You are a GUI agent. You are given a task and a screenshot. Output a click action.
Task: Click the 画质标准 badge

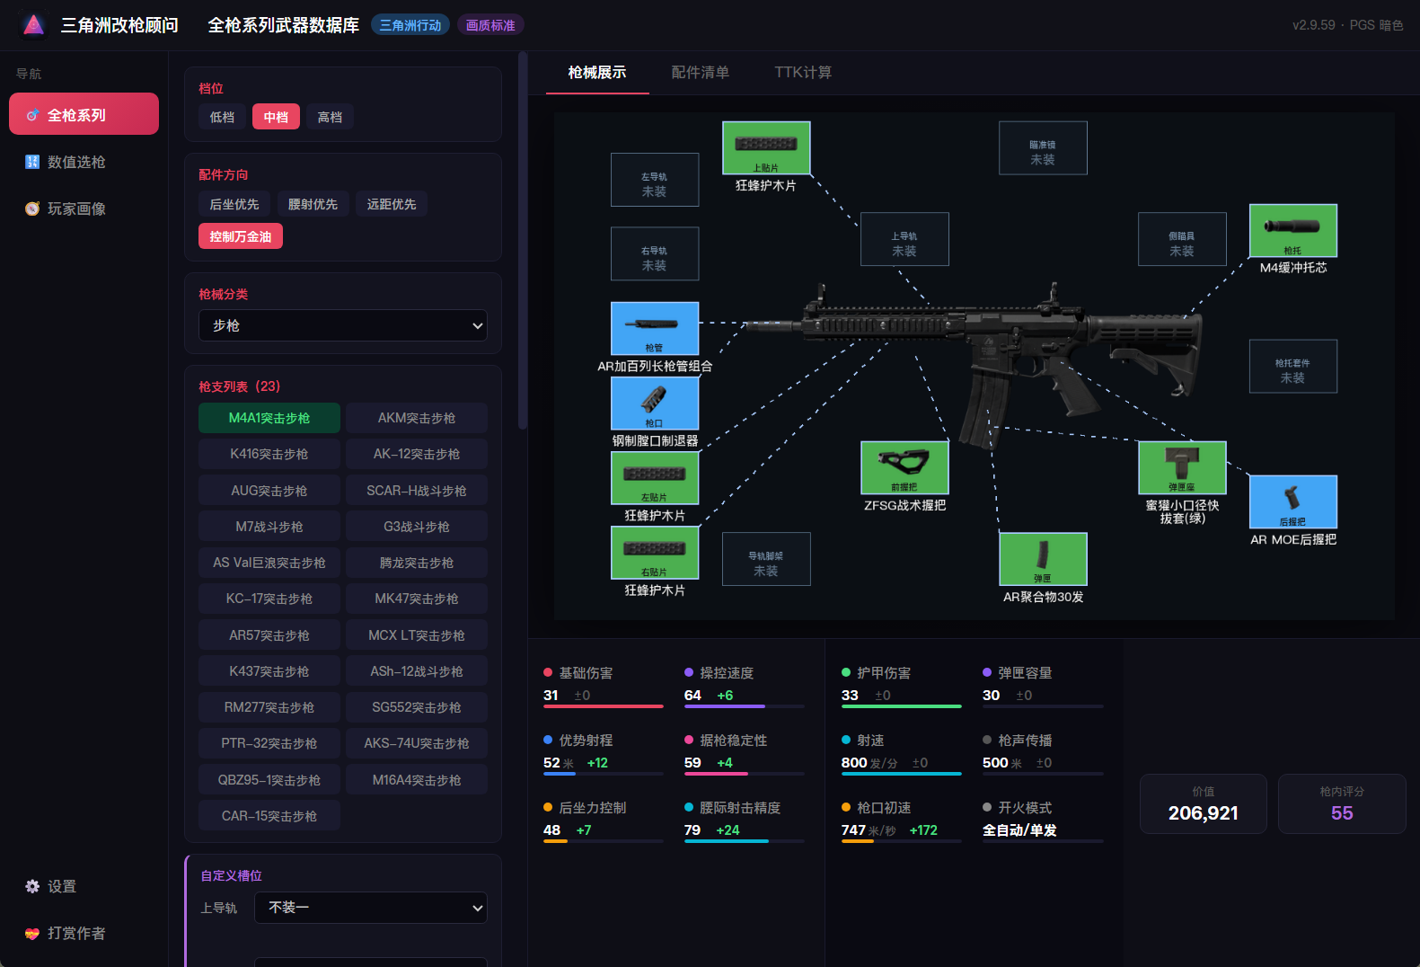(490, 25)
